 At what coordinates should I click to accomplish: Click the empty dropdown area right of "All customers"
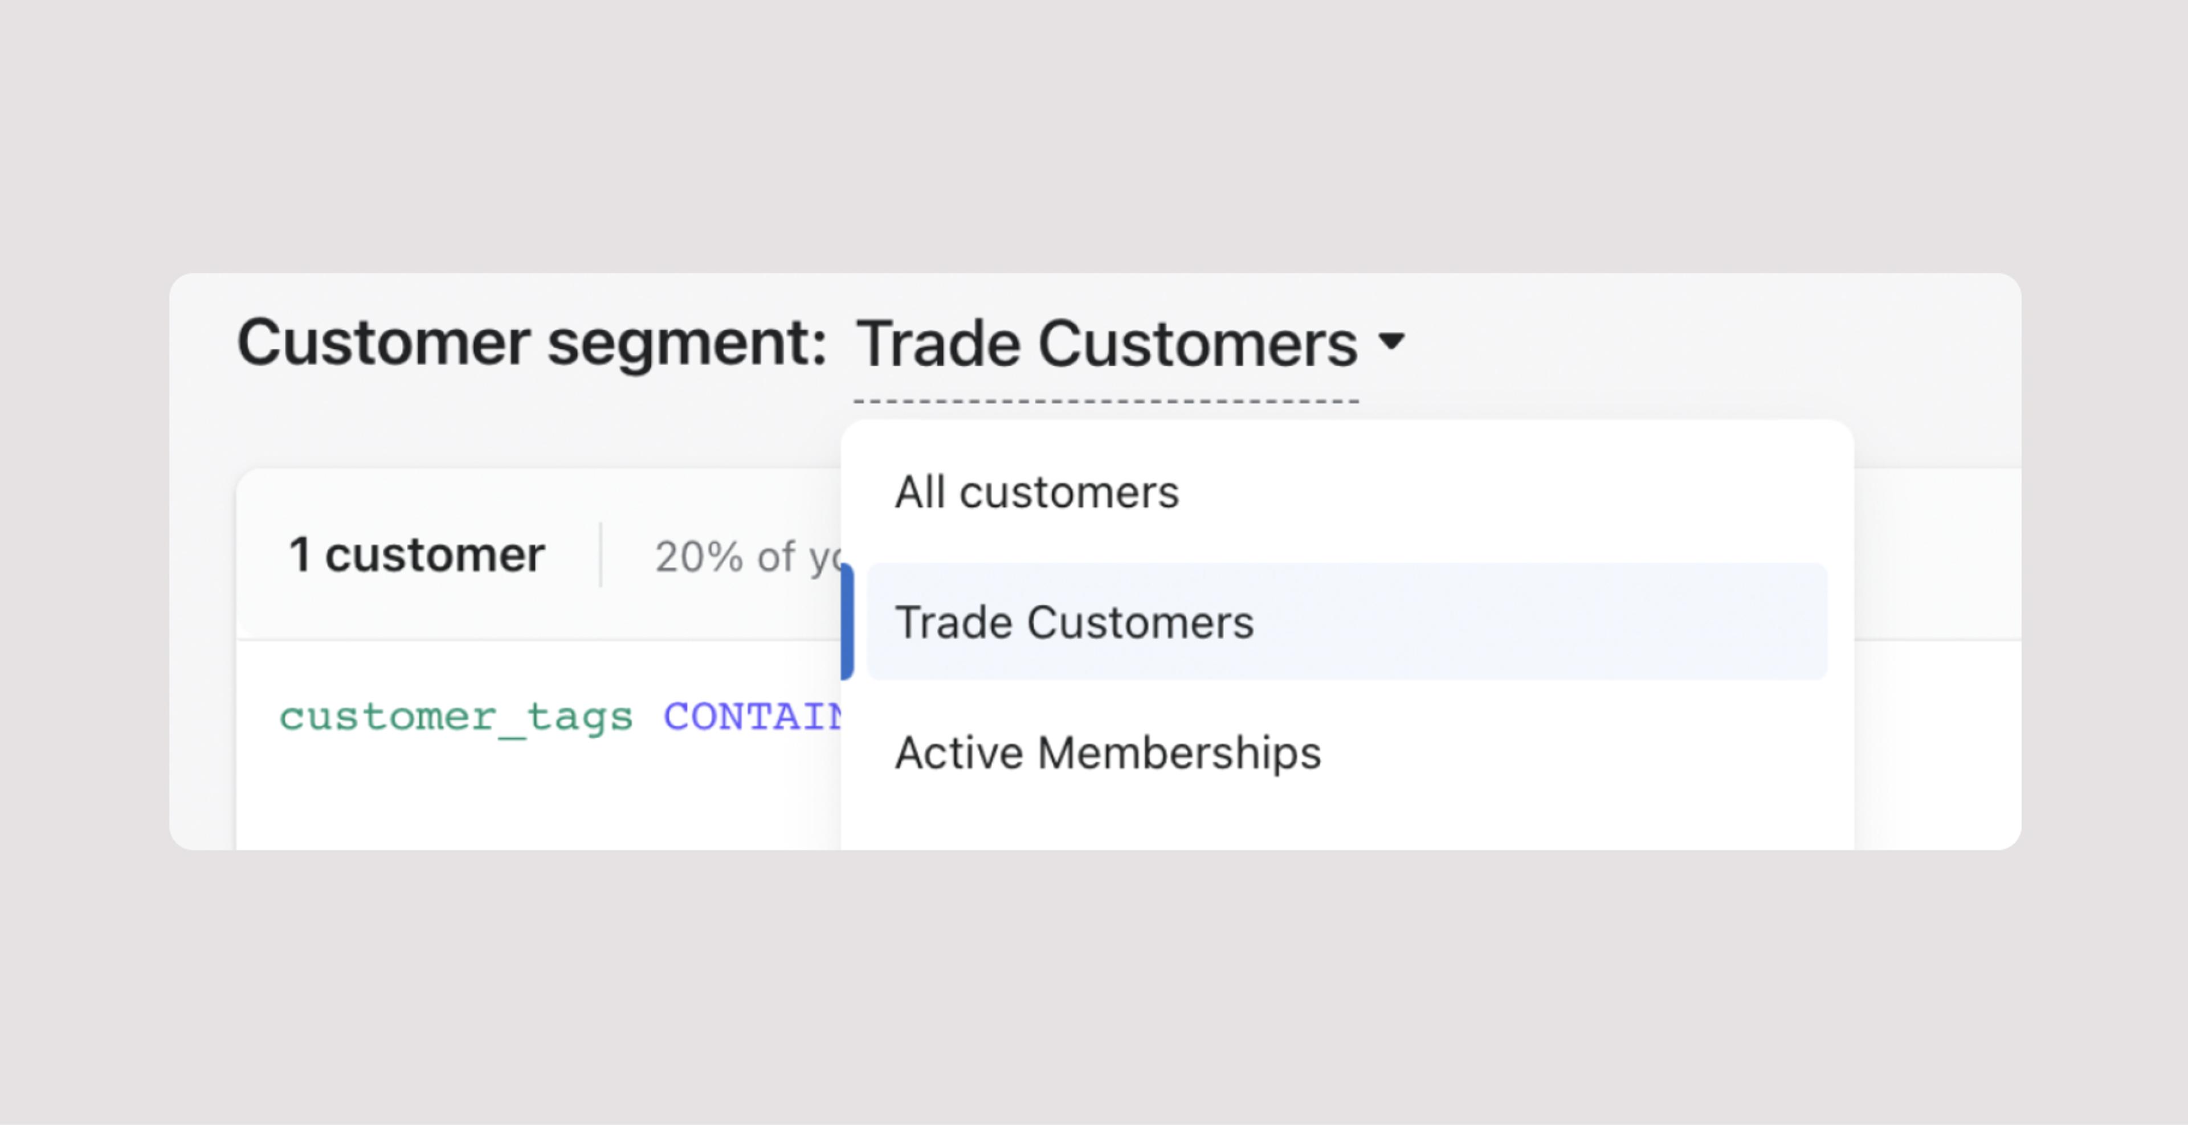point(1512,493)
